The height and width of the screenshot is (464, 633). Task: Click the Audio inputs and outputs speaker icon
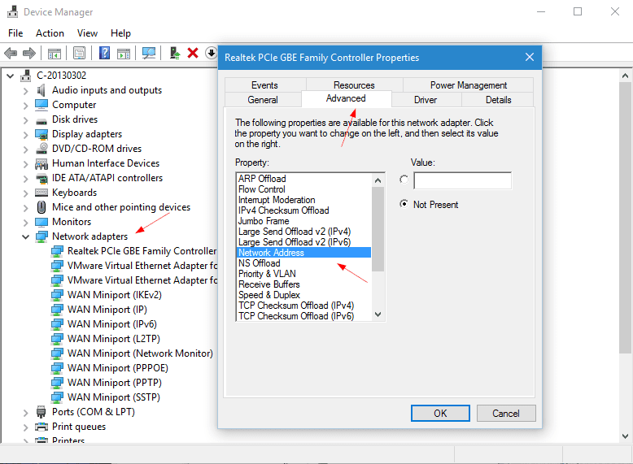(x=41, y=90)
